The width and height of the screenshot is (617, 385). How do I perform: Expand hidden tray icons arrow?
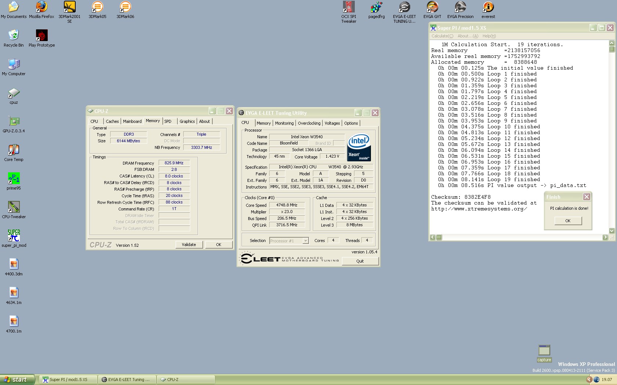[589, 379]
